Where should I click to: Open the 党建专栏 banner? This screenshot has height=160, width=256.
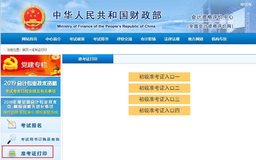(x=31, y=65)
